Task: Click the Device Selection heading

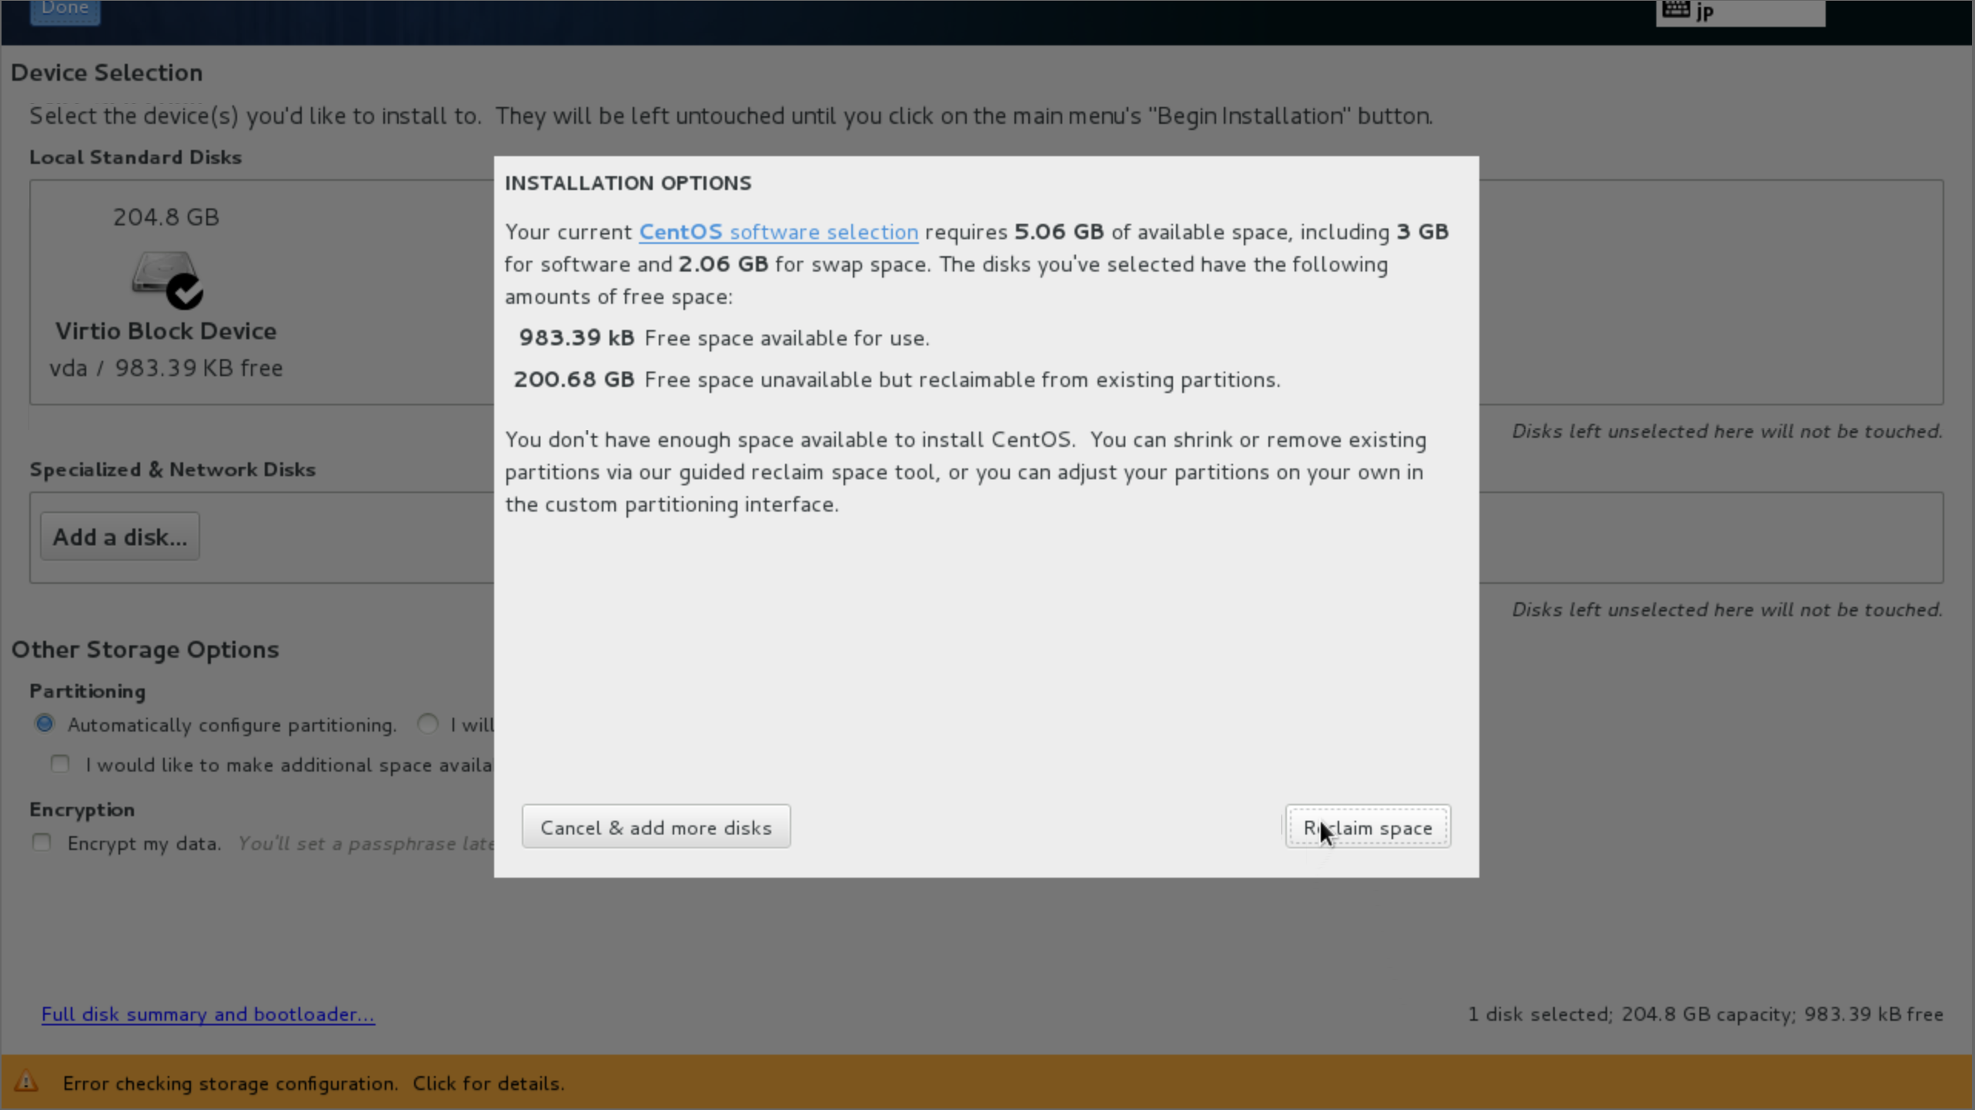Action: [x=107, y=72]
